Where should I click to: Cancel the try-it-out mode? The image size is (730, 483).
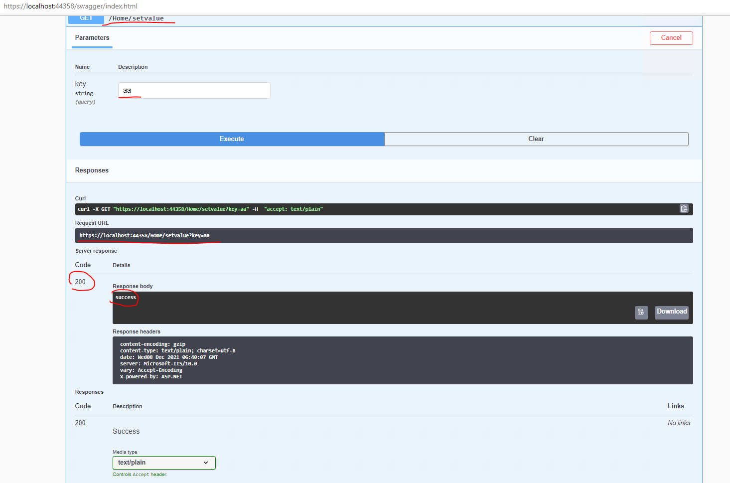(671, 38)
